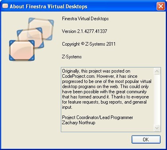Viewport: 167px width, 150px height.
Task: Click the 'for feature requests, bug reports' line
Action: [x=105, y=102]
